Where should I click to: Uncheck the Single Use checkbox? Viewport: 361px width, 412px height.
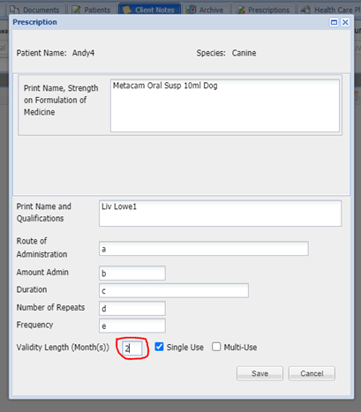coord(159,347)
